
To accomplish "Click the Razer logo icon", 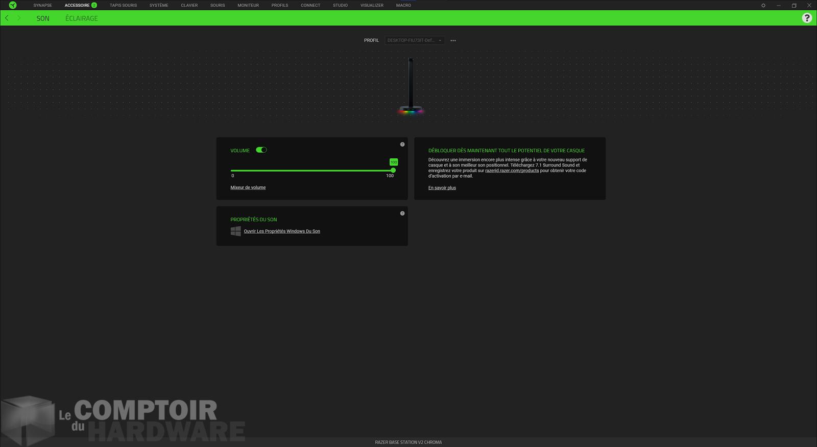I will [x=13, y=5].
